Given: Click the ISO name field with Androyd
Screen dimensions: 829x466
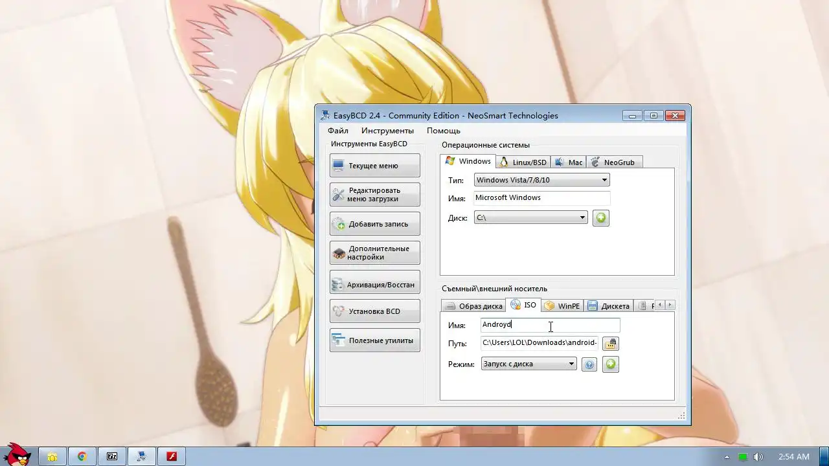Looking at the screenshot, I should (x=550, y=325).
